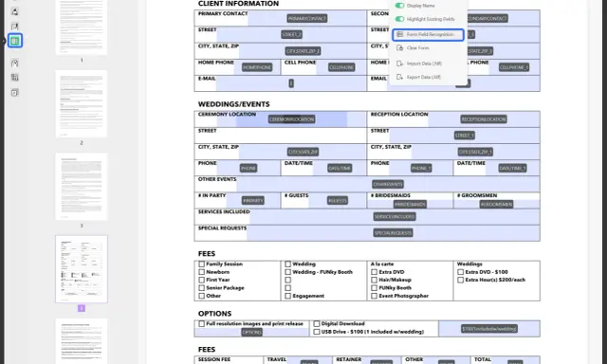
Task: Check the Newborn checkbox
Action: pyautogui.click(x=202, y=272)
